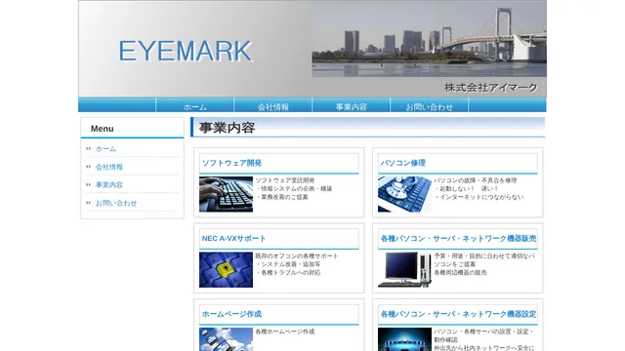Click the text ・インターネットにつながらない
The image size is (625, 351).
[479, 197]
